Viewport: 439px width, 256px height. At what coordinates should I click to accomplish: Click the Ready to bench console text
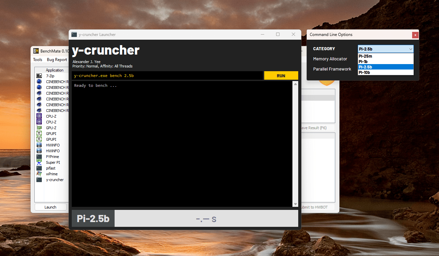(96, 85)
